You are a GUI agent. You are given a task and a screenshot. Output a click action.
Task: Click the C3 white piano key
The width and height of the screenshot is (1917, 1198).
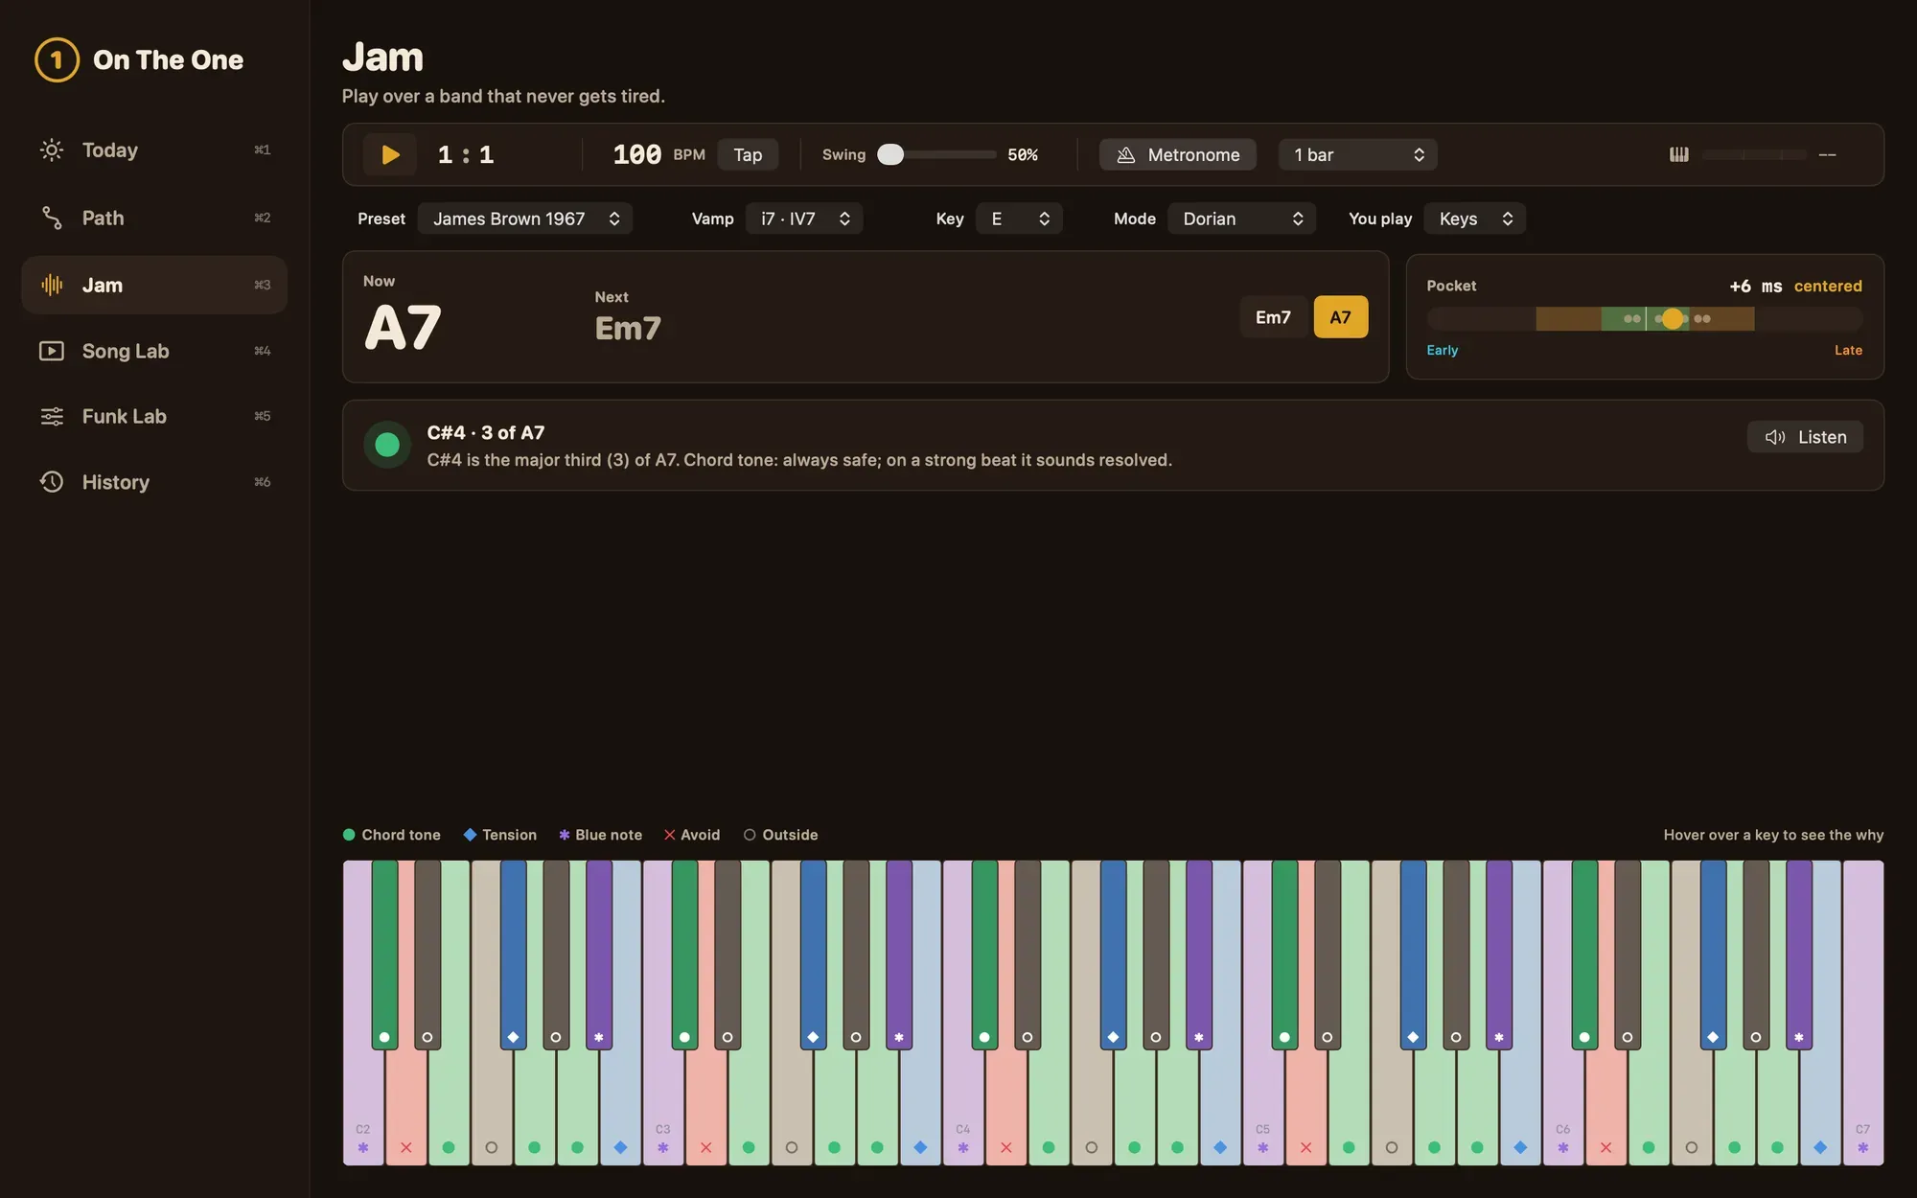pyautogui.click(x=663, y=1102)
